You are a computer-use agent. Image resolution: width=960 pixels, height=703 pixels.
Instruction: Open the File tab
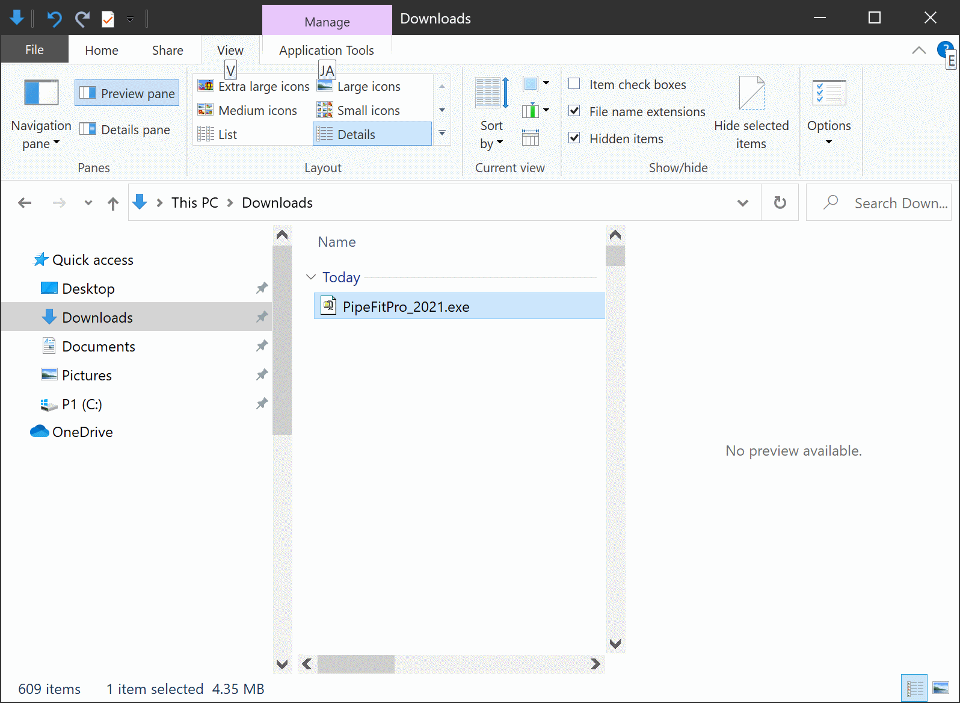pos(34,49)
